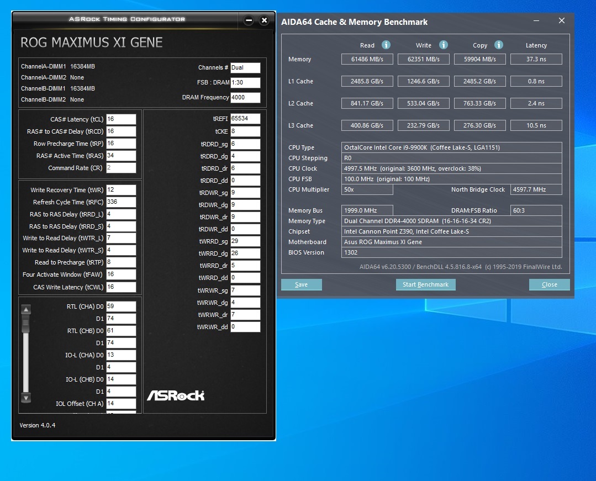Viewport: 596px width, 481px height.
Task: Click the Channels # field showing Dual
Action: coord(246,67)
